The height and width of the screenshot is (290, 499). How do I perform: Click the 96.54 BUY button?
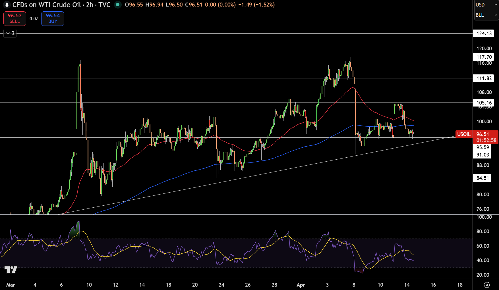click(x=53, y=18)
